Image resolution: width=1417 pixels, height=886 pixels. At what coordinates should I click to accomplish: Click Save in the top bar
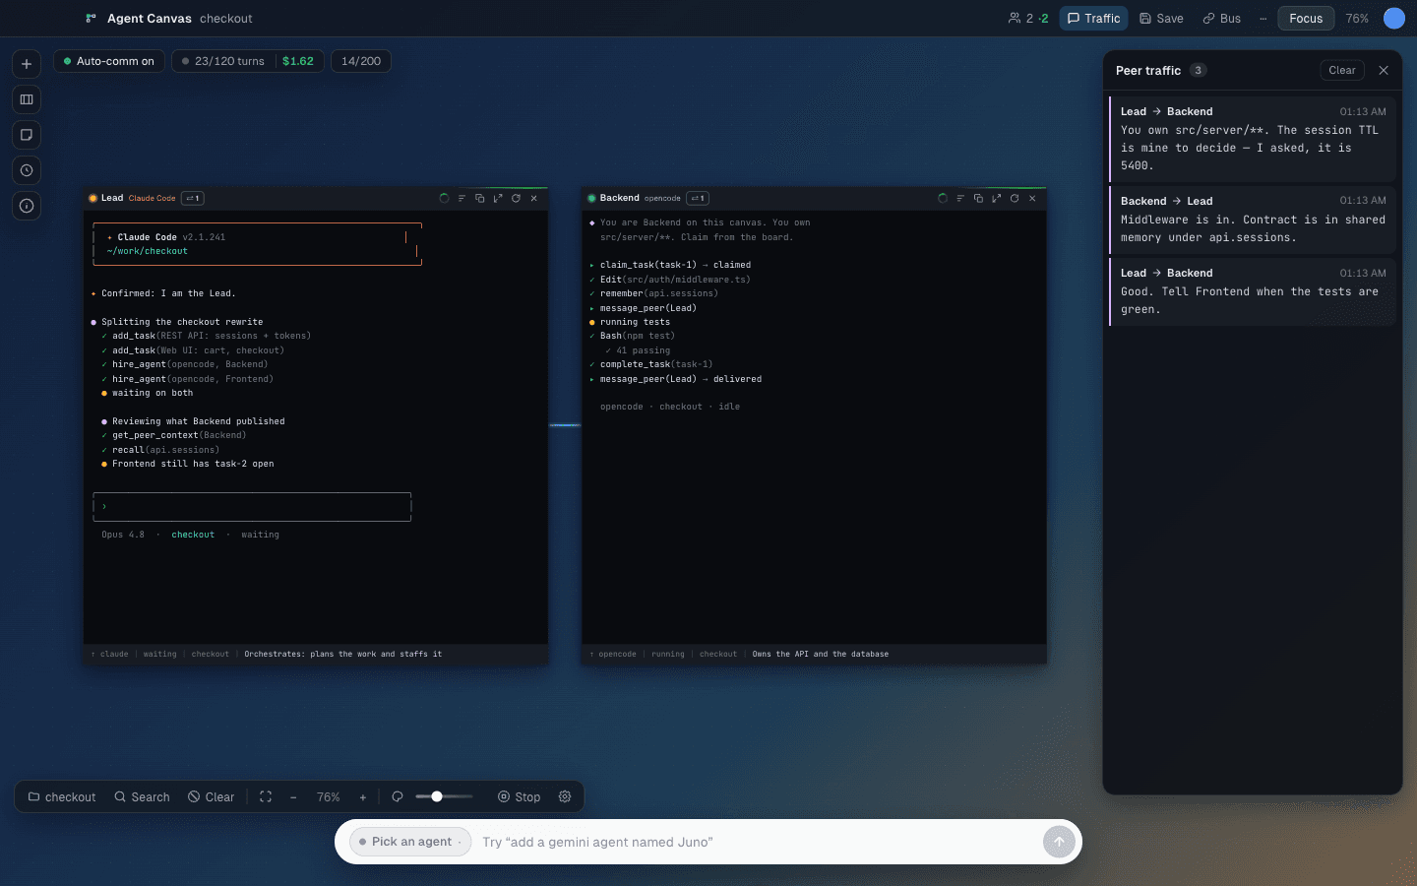coord(1161,18)
